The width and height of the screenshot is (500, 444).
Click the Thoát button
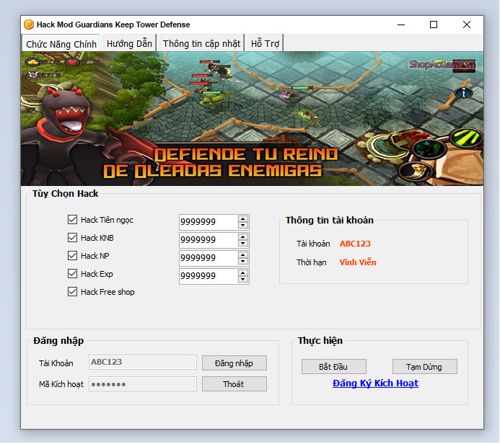pos(234,384)
